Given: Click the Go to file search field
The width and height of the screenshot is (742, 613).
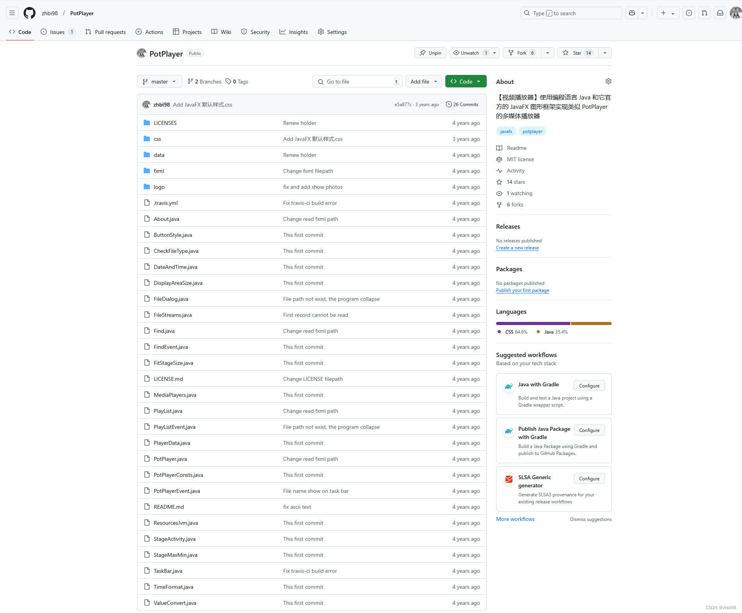Looking at the screenshot, I should 357,82.
